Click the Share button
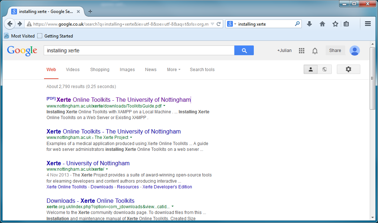378x223 pixels. point(335,50)
